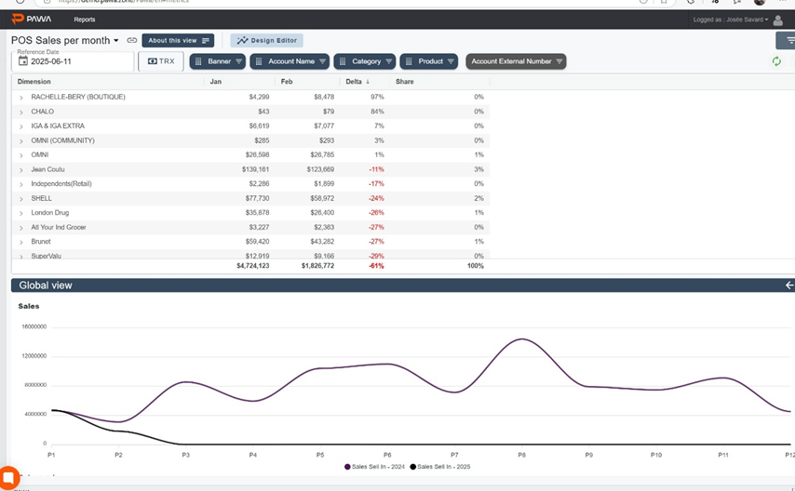
Task: Sort by Dimension column header
Action: click(34, 82)
